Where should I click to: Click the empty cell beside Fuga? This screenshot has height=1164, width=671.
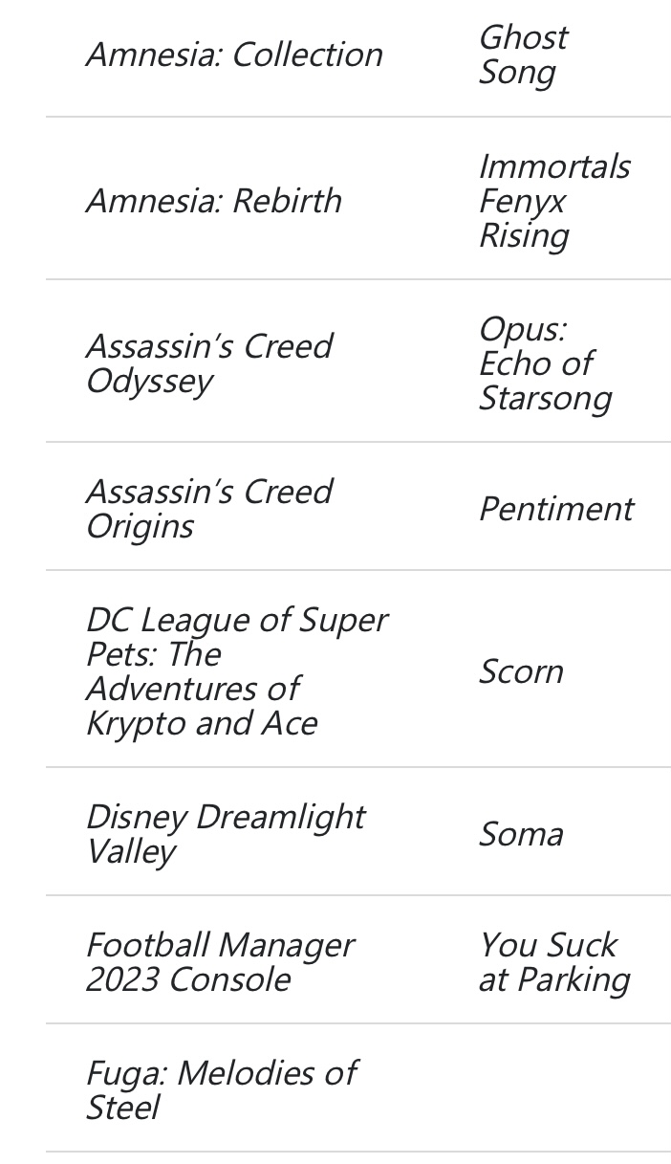(x=554, y=1089)
